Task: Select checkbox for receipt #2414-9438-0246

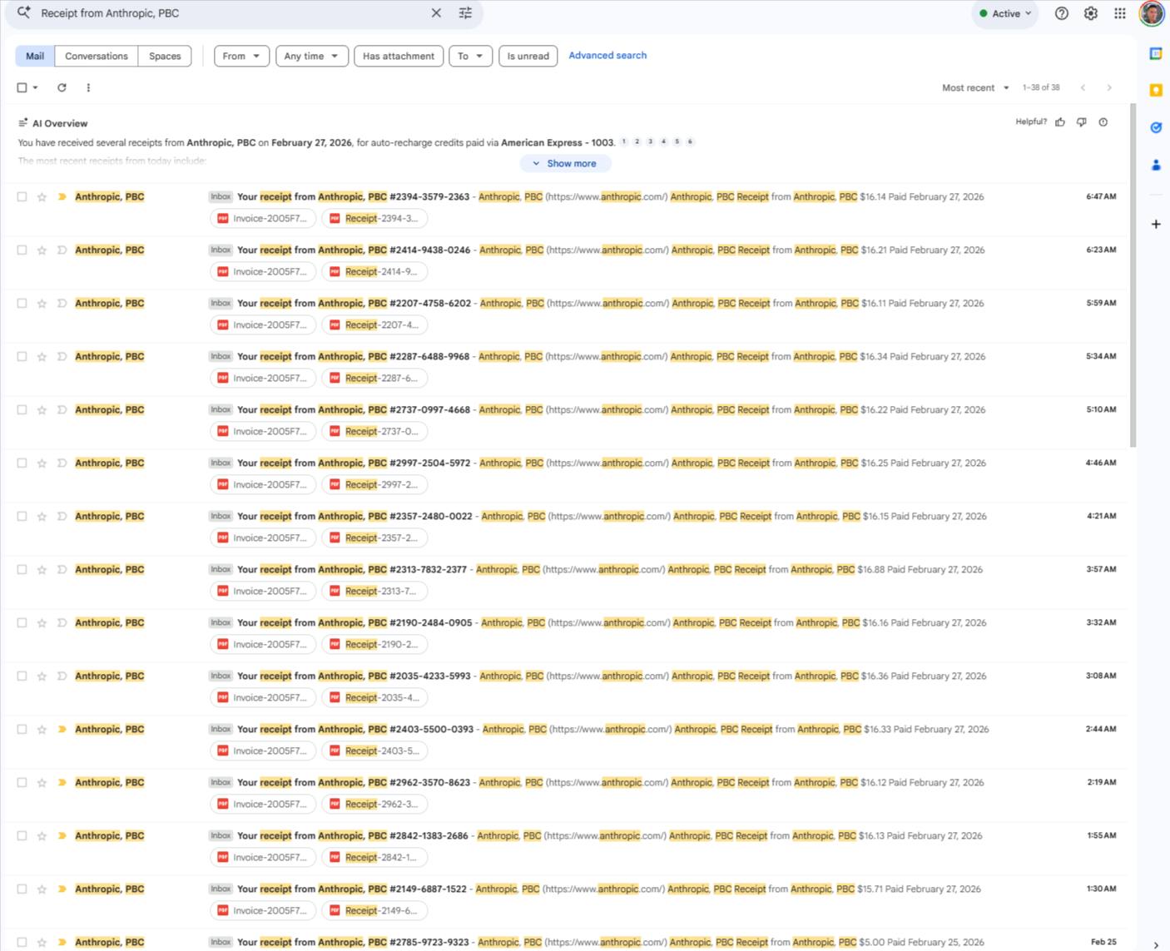Action: pyautogui.click(x=22, y=250)
